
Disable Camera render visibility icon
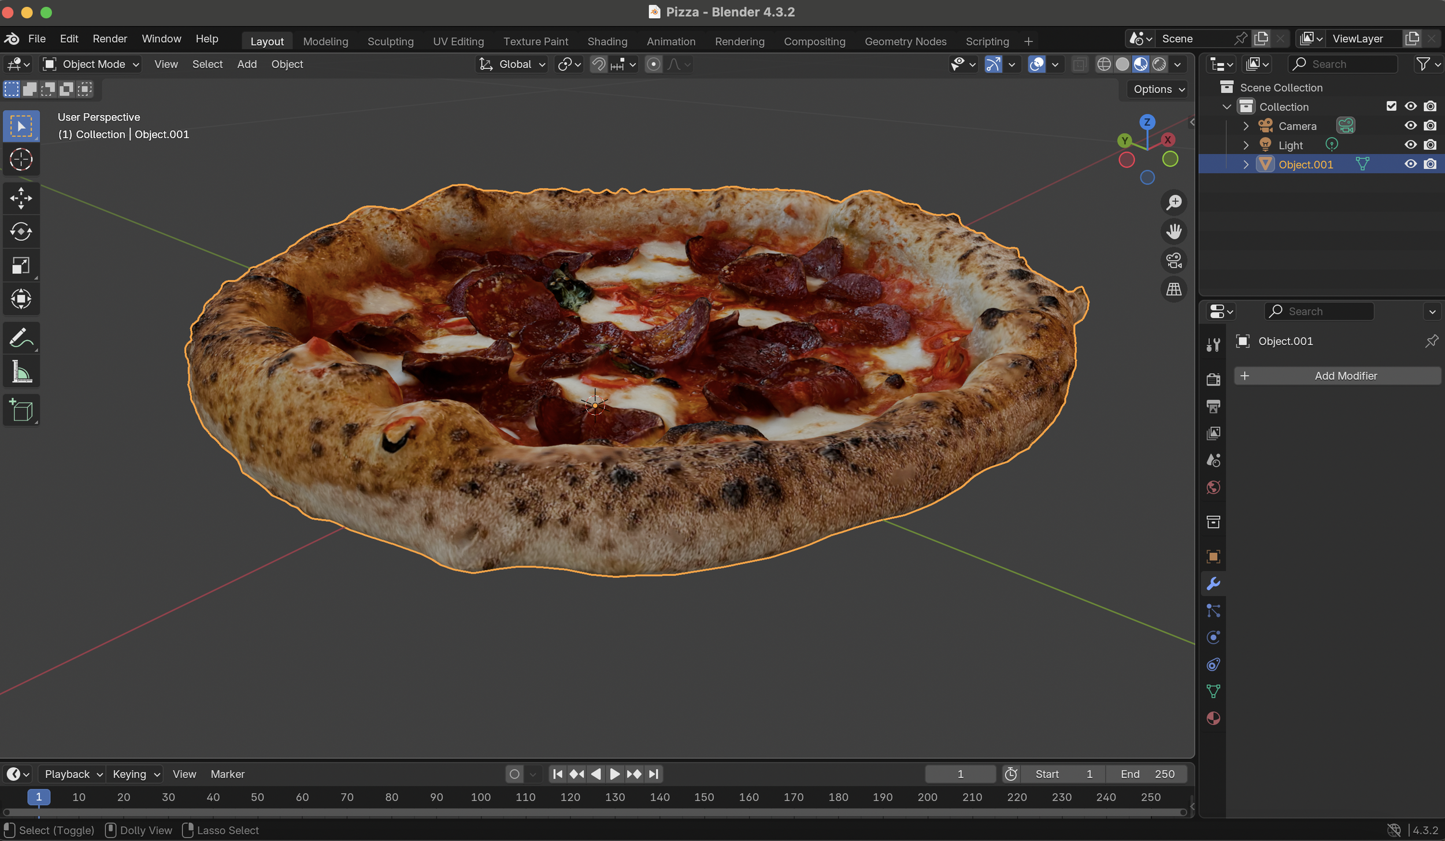(1430, 126)
